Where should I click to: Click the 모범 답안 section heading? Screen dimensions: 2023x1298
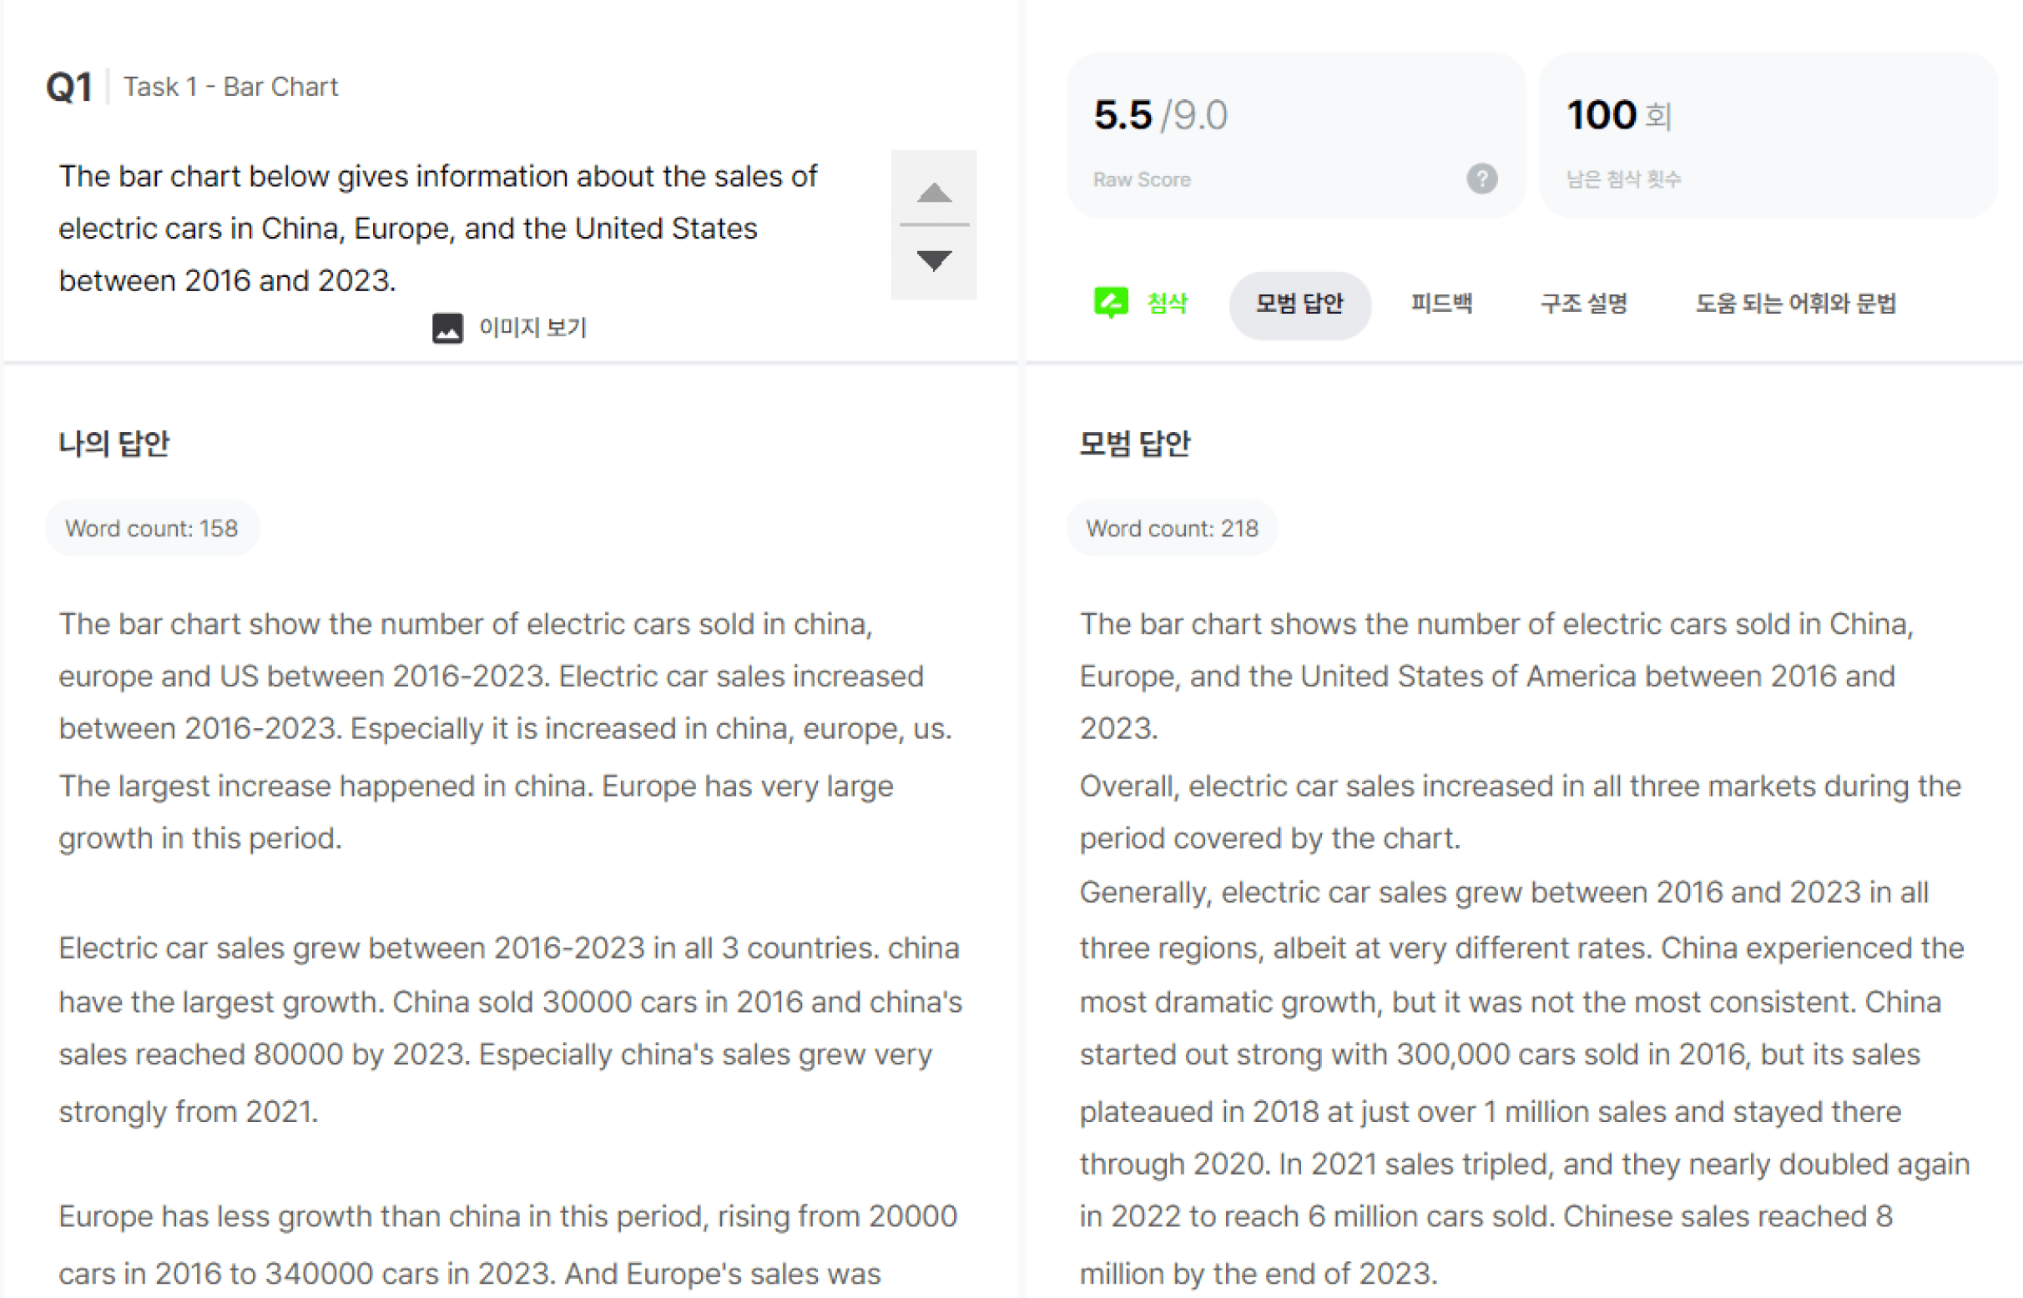[1134, 443]
